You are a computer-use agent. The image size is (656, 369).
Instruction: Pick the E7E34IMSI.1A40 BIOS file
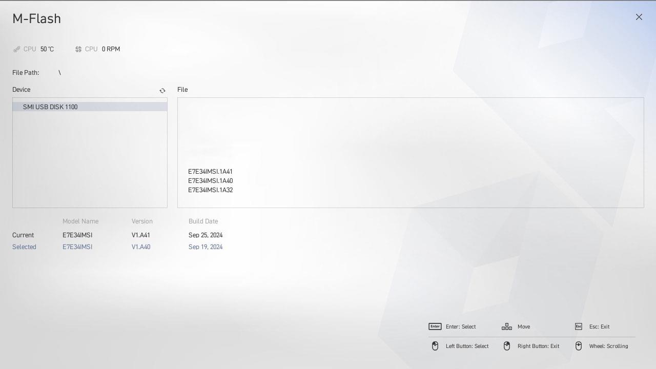pyautogui.click(x=210, y=181)
